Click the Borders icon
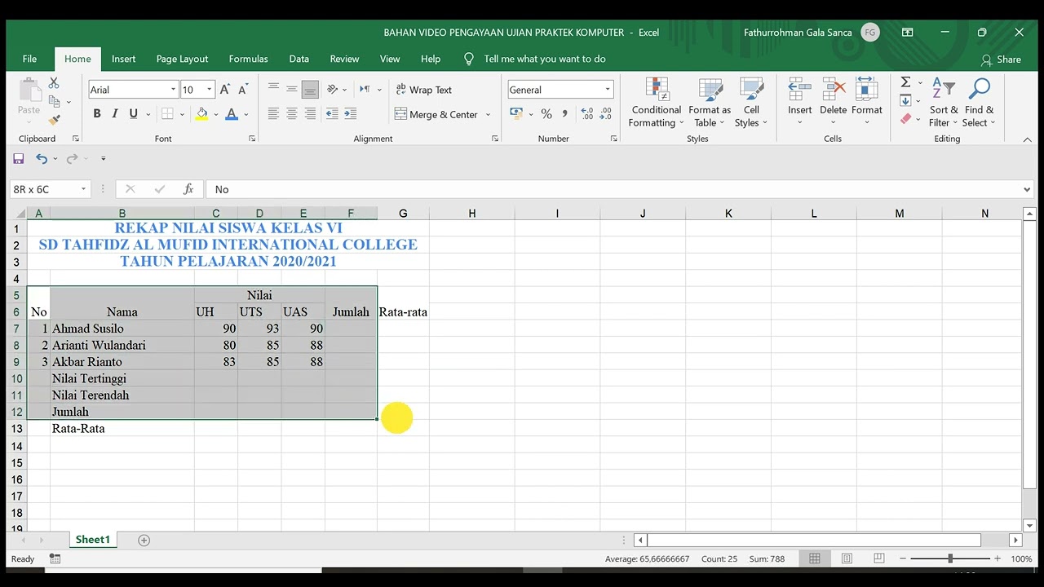The image size is (1044, 587). tap(167, 114)
